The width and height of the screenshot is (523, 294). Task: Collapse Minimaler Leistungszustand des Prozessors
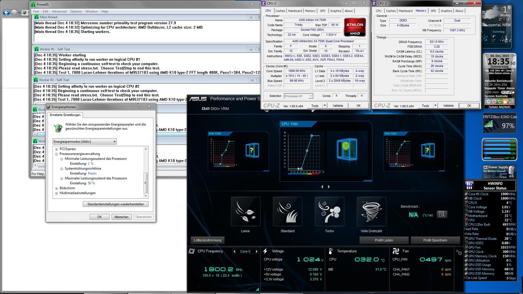(62, 159)
